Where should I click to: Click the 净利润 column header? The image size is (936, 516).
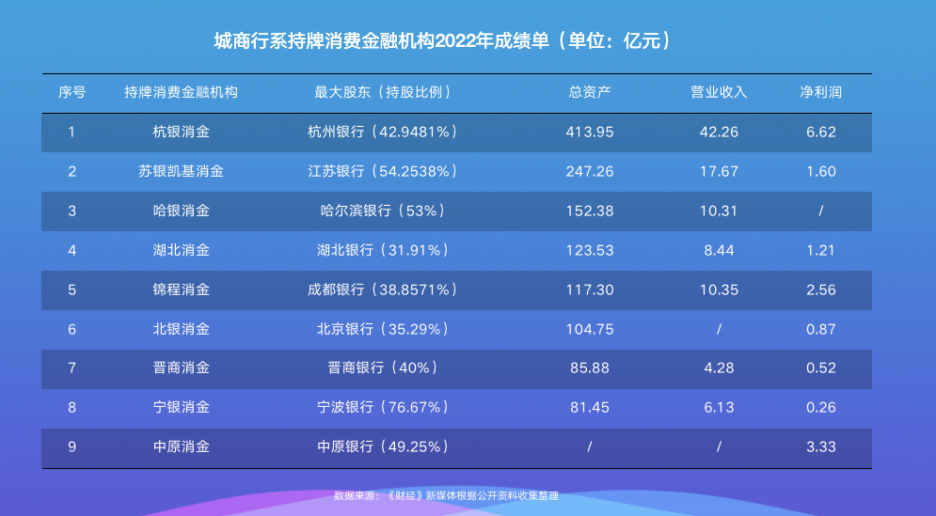click(821, 92)
